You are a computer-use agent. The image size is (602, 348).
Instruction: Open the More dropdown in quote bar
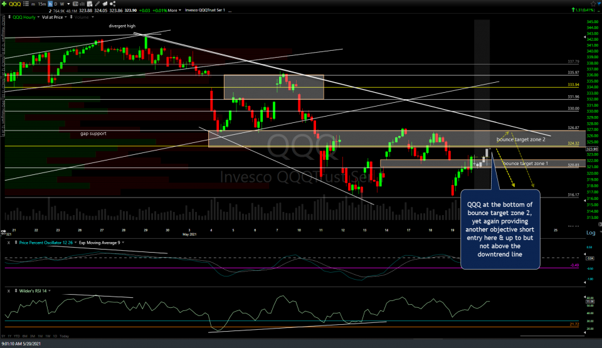click(174, 11)
